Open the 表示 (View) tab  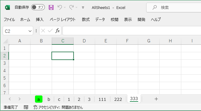pos(128,20)
